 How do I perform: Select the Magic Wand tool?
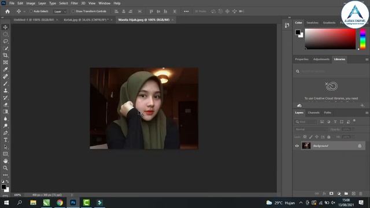click(5, 49)
